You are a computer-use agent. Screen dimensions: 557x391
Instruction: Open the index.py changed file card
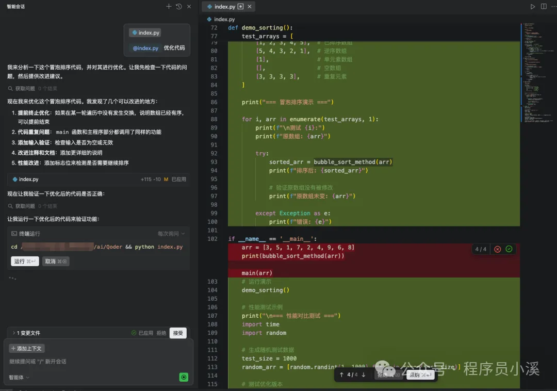point(99,180)
